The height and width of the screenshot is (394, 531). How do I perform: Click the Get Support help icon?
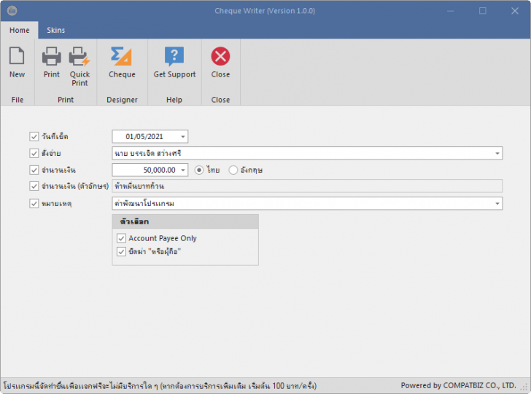(x=174, y=56)
